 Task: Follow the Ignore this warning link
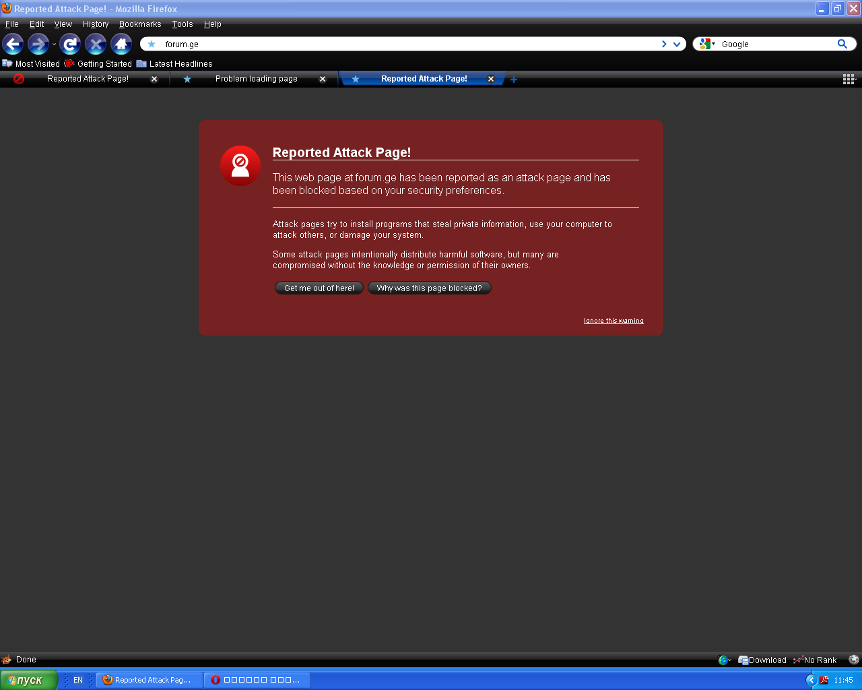pos(614,321)
